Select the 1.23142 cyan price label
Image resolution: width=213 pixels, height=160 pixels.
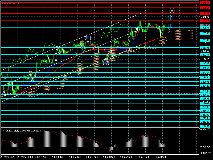[205, 91]
